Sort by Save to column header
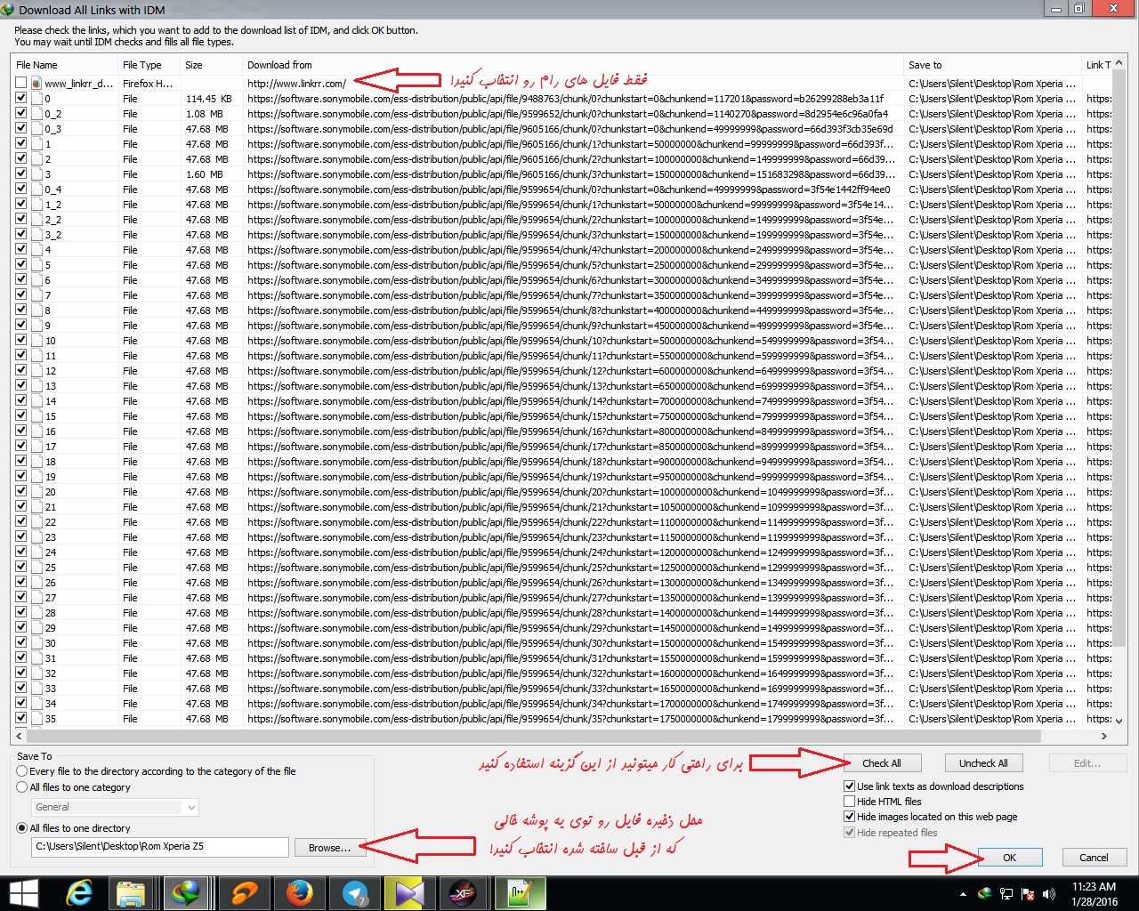The height and width of the screenshot is (911, 1139). [992, 65]
